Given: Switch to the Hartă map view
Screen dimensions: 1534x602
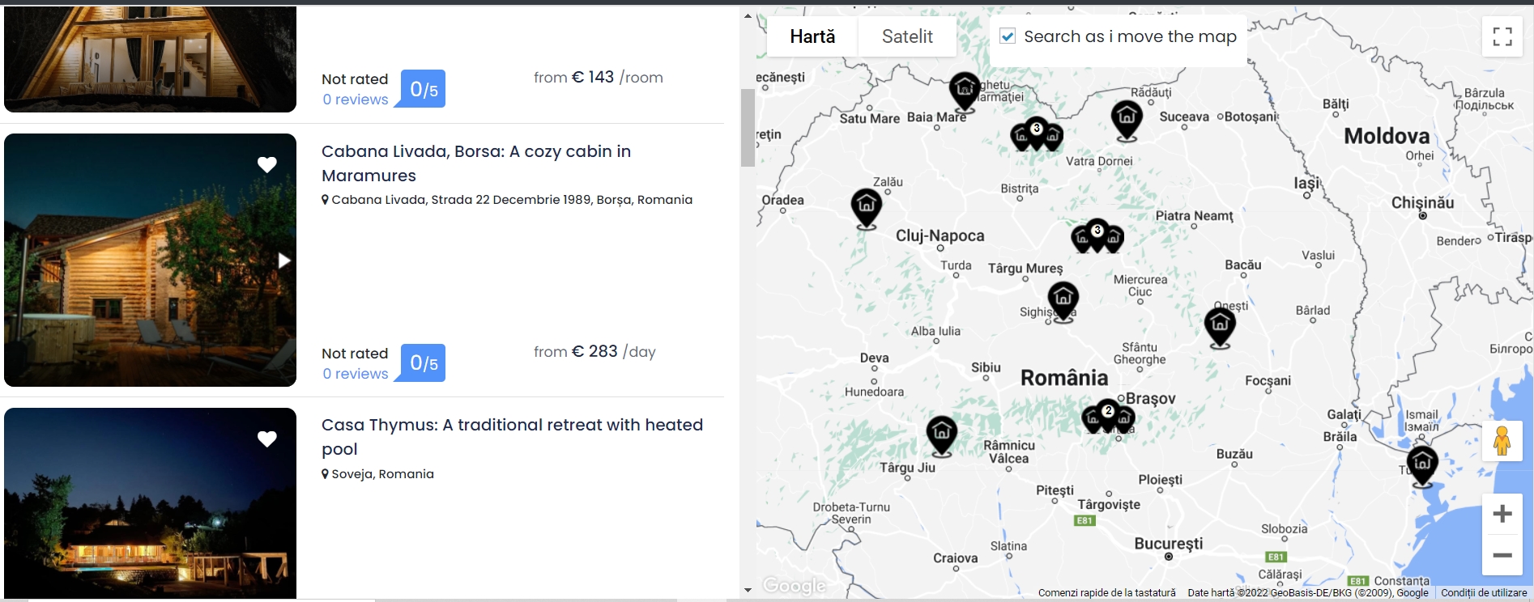Looking at the screenshot, I should [x=812, y=36].
